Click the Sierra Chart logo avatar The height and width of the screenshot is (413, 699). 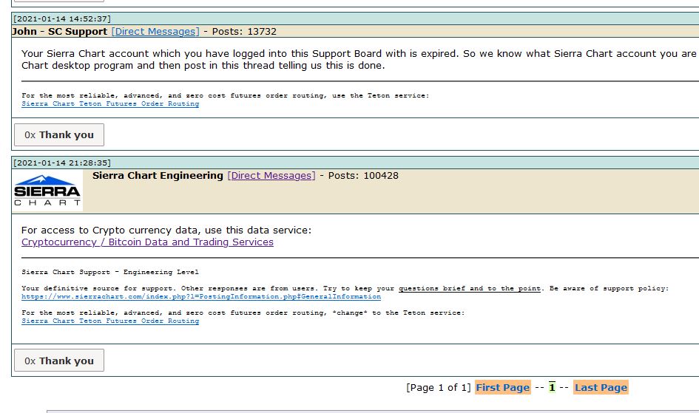pyautogui.click(x=48, y=191)
